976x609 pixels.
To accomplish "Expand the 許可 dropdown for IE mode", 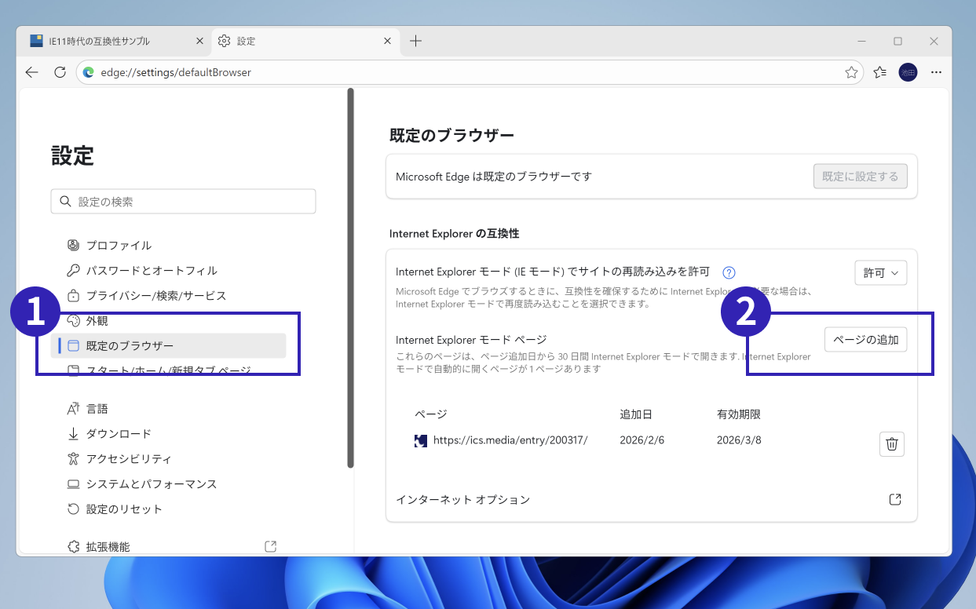I will (x=880, y=272).
